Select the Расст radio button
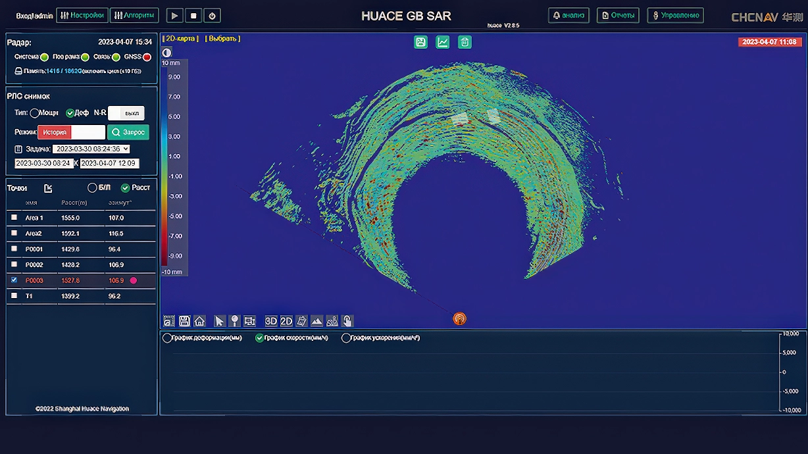The image size is (808, 454). pyautogui.click(x=125, y=188)
